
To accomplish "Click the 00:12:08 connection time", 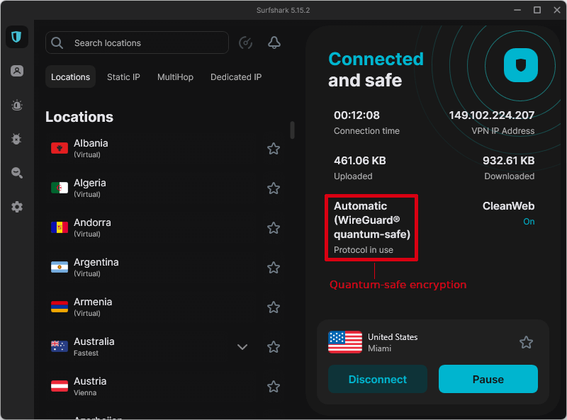I will [357, 115].
